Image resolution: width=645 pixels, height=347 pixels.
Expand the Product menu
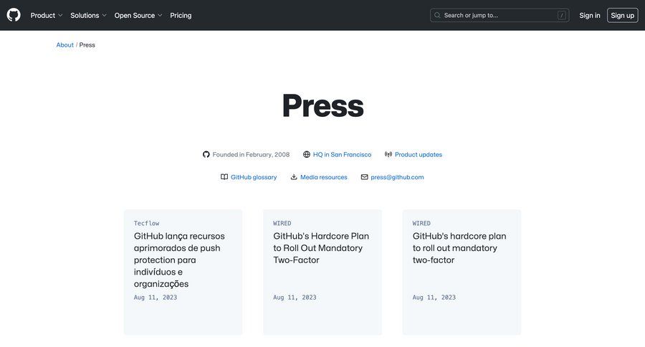point(47,15)
